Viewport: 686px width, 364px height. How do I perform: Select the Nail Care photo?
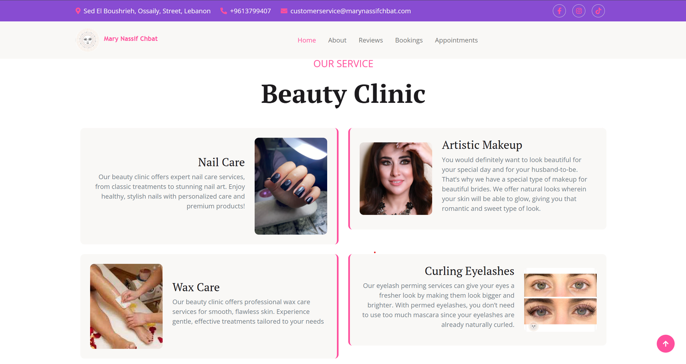pos(291,186)
